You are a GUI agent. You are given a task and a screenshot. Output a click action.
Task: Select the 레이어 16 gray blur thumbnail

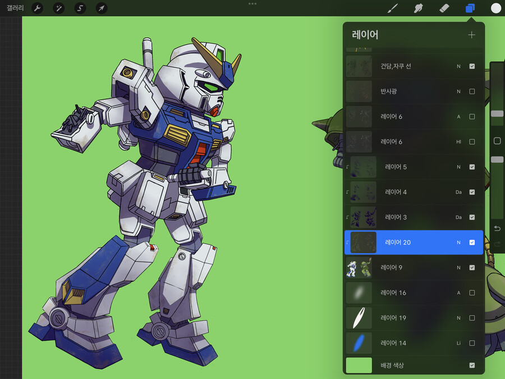[359, 293]
